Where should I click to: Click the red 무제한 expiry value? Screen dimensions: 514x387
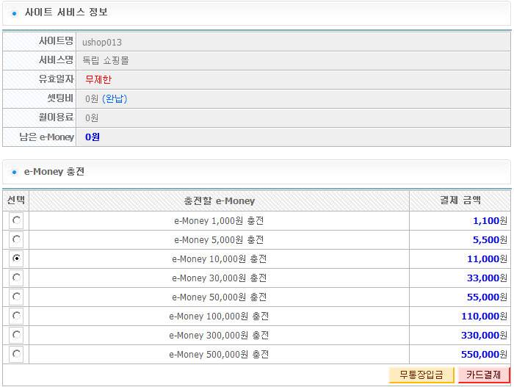coord(98,79)
